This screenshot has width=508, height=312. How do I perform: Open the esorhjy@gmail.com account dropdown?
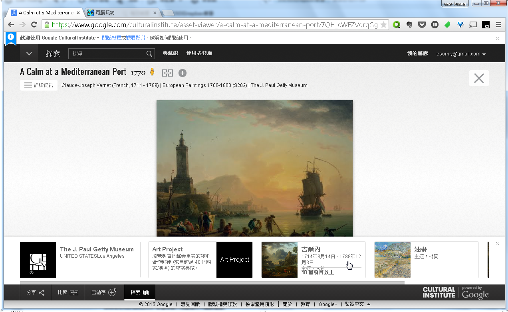click(461, 54)
